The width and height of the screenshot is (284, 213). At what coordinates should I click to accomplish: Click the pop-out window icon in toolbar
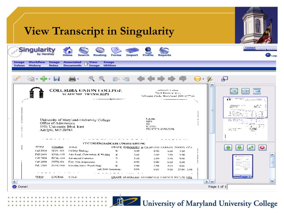(225, 79)
